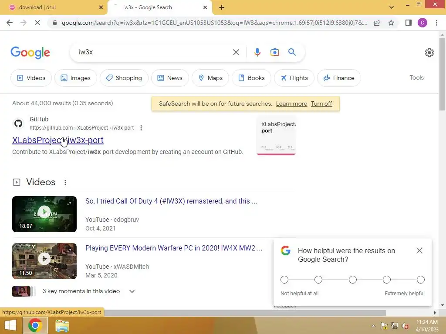The image size is (446, 334).
Task: Open Google quick settings gear
Action: tap(429, 53)
